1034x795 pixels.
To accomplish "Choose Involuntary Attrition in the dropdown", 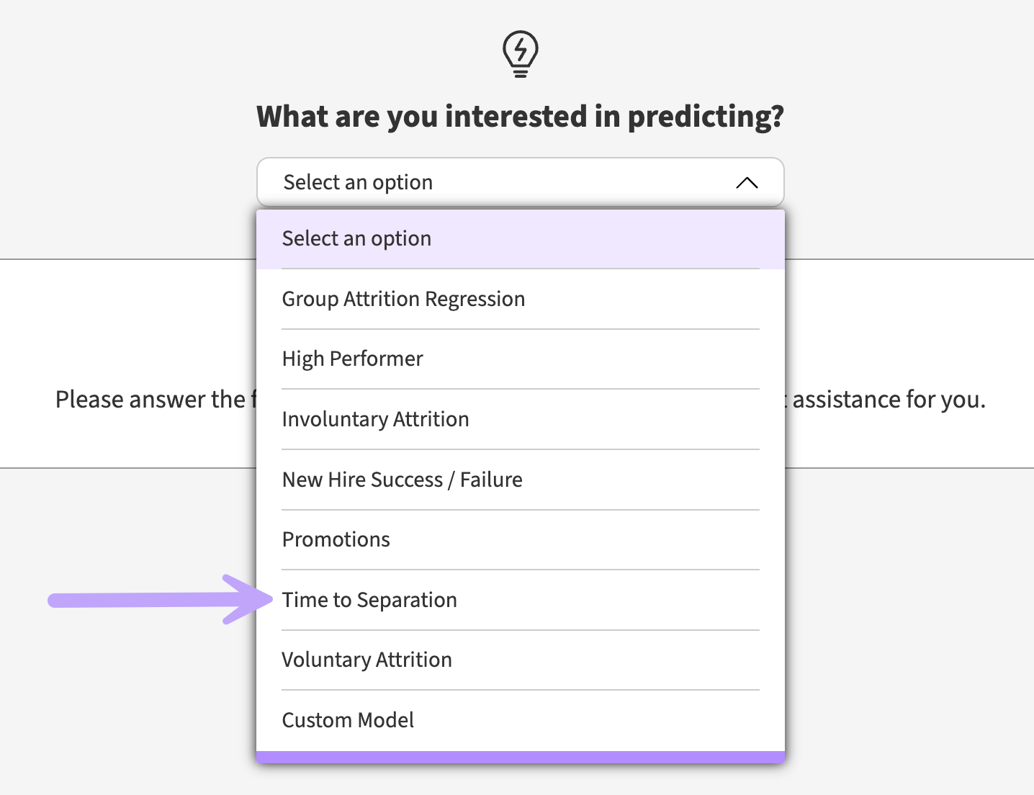I will tap(520, 419).
